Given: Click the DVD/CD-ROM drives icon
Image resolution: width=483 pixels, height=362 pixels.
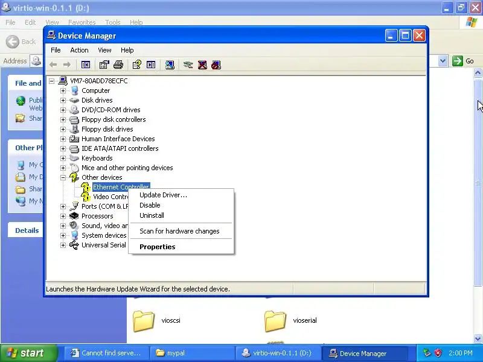Looking at the screenshot, I should (74, 110).
